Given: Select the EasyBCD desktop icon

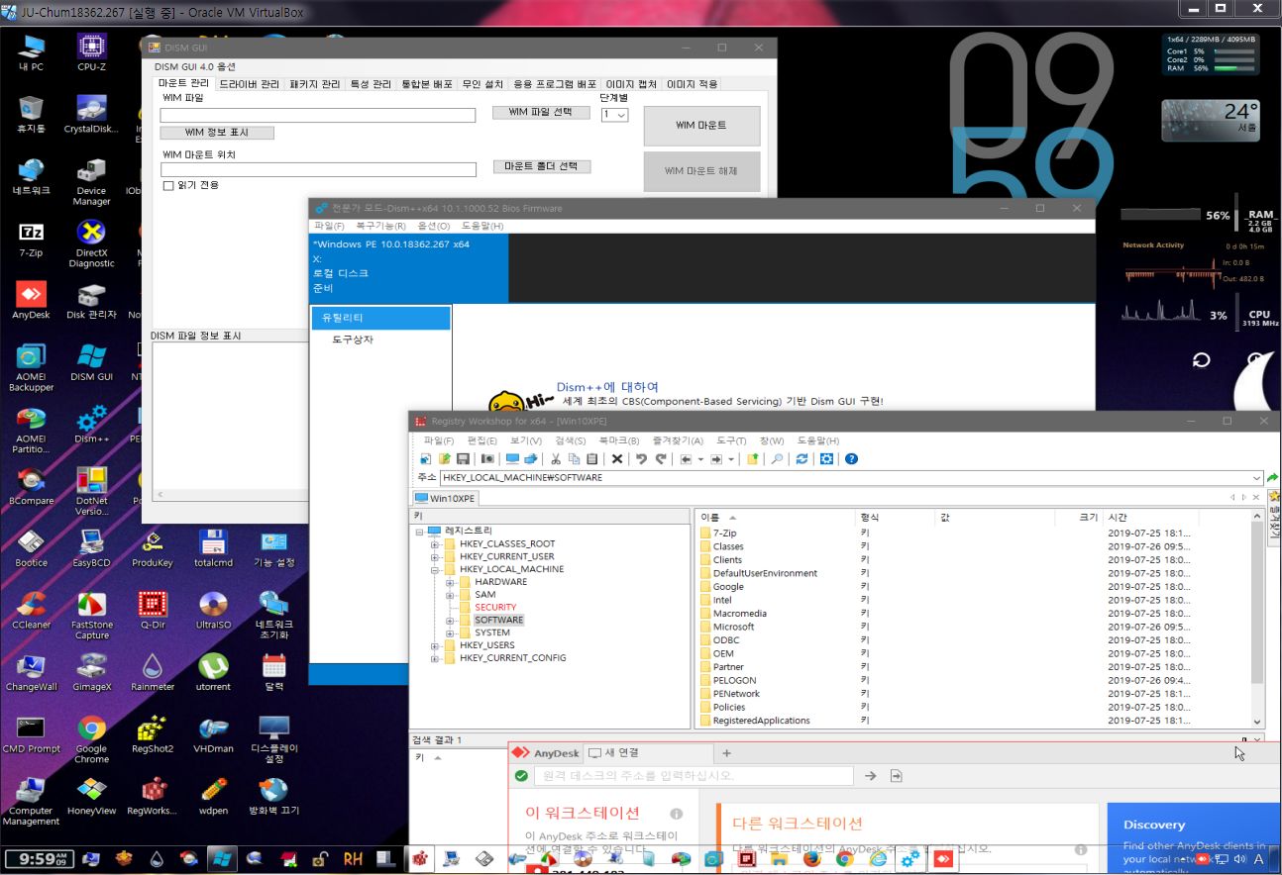Looking at the screenshot, I should tap(91, 549).
